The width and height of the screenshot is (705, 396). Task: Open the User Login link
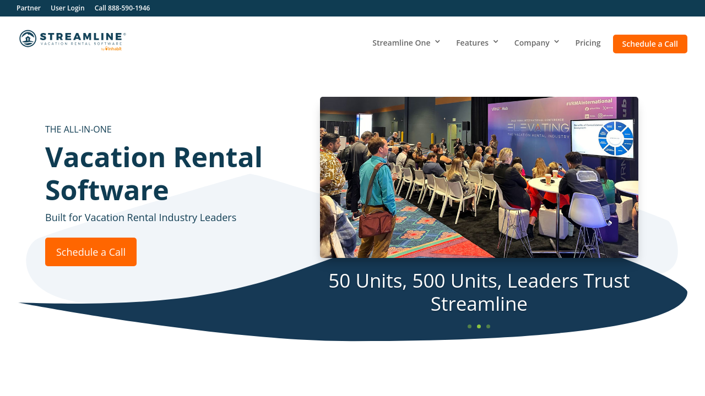click(68, 8)
